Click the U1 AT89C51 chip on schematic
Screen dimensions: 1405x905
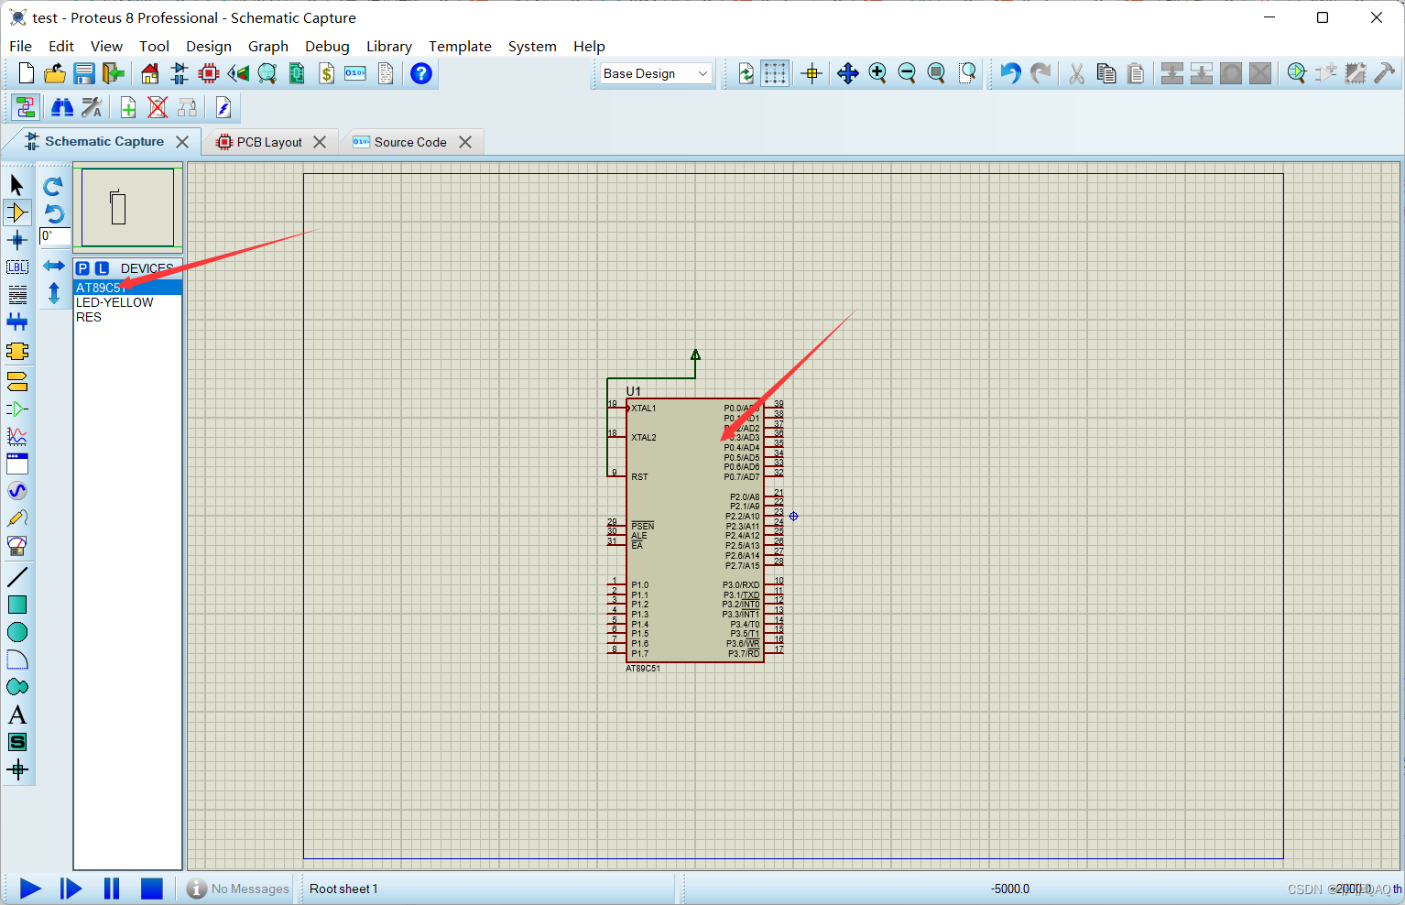pos(695,529)
